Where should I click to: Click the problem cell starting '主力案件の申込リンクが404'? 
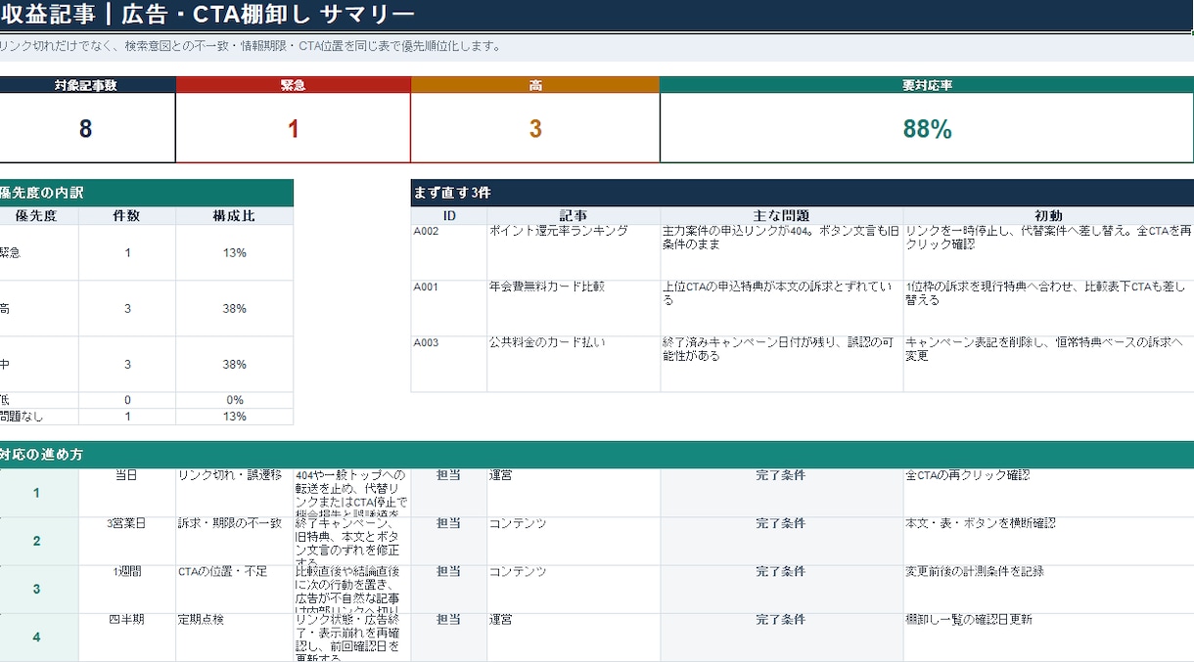782,253
